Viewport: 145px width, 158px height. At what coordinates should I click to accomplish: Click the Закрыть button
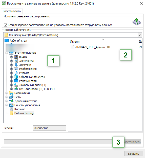tap(134, 154)
